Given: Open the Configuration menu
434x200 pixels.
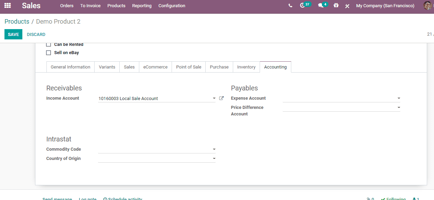Looking at the screenshot, I should tap(172, 6).
